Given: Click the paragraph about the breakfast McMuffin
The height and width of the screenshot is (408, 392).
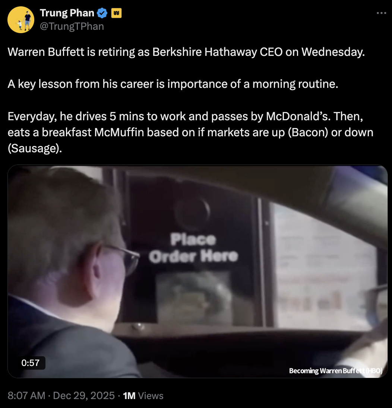Looking at the screenshot, I should 190,132.
